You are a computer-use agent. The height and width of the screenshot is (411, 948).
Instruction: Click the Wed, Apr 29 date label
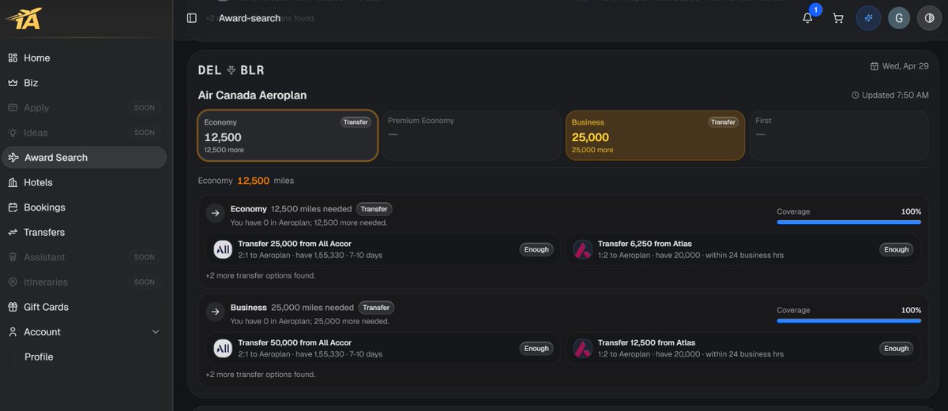905,66
